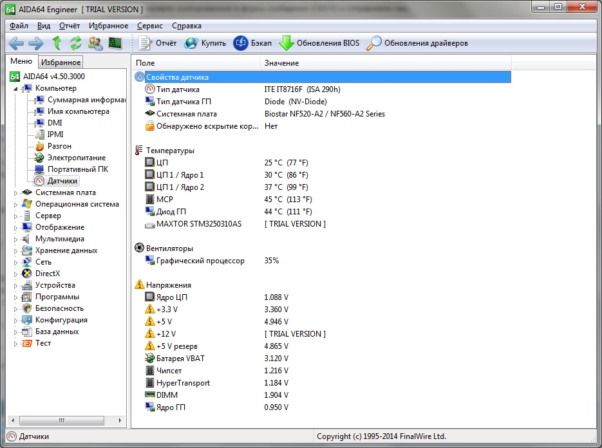The image size is (602, 448).
Task: Go up one level with green arrow
Action: (x=57, y=43)
